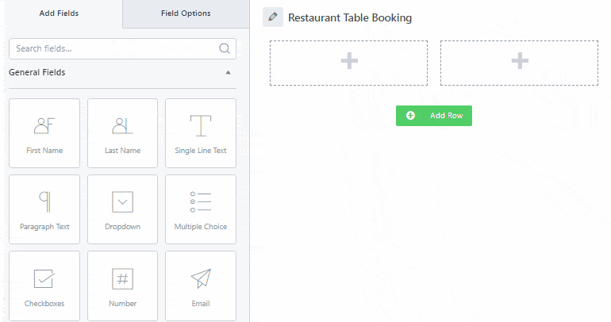Click inside the Search fields input
This screenshot has width=611, height=322.
coord(111,48)
